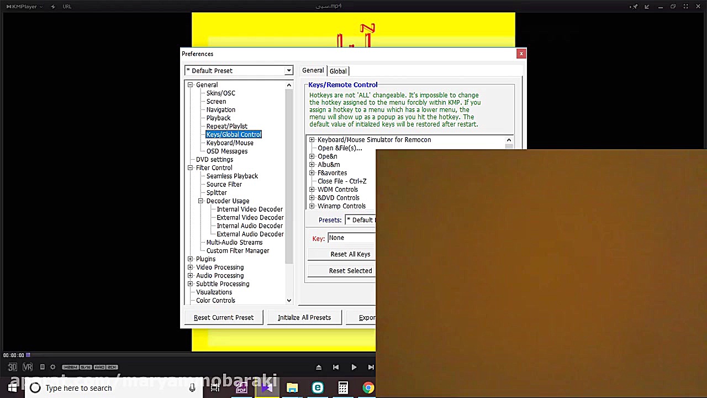Expand the Audio Processing tree node
This screenshot has height=398, width=707.
tap(190, 275)
